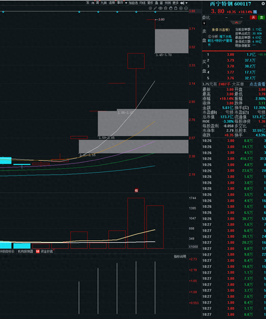Zoom out with the minus circle icon
The height and width of the screenshot is (319, 266).
(x=186, y=8)
